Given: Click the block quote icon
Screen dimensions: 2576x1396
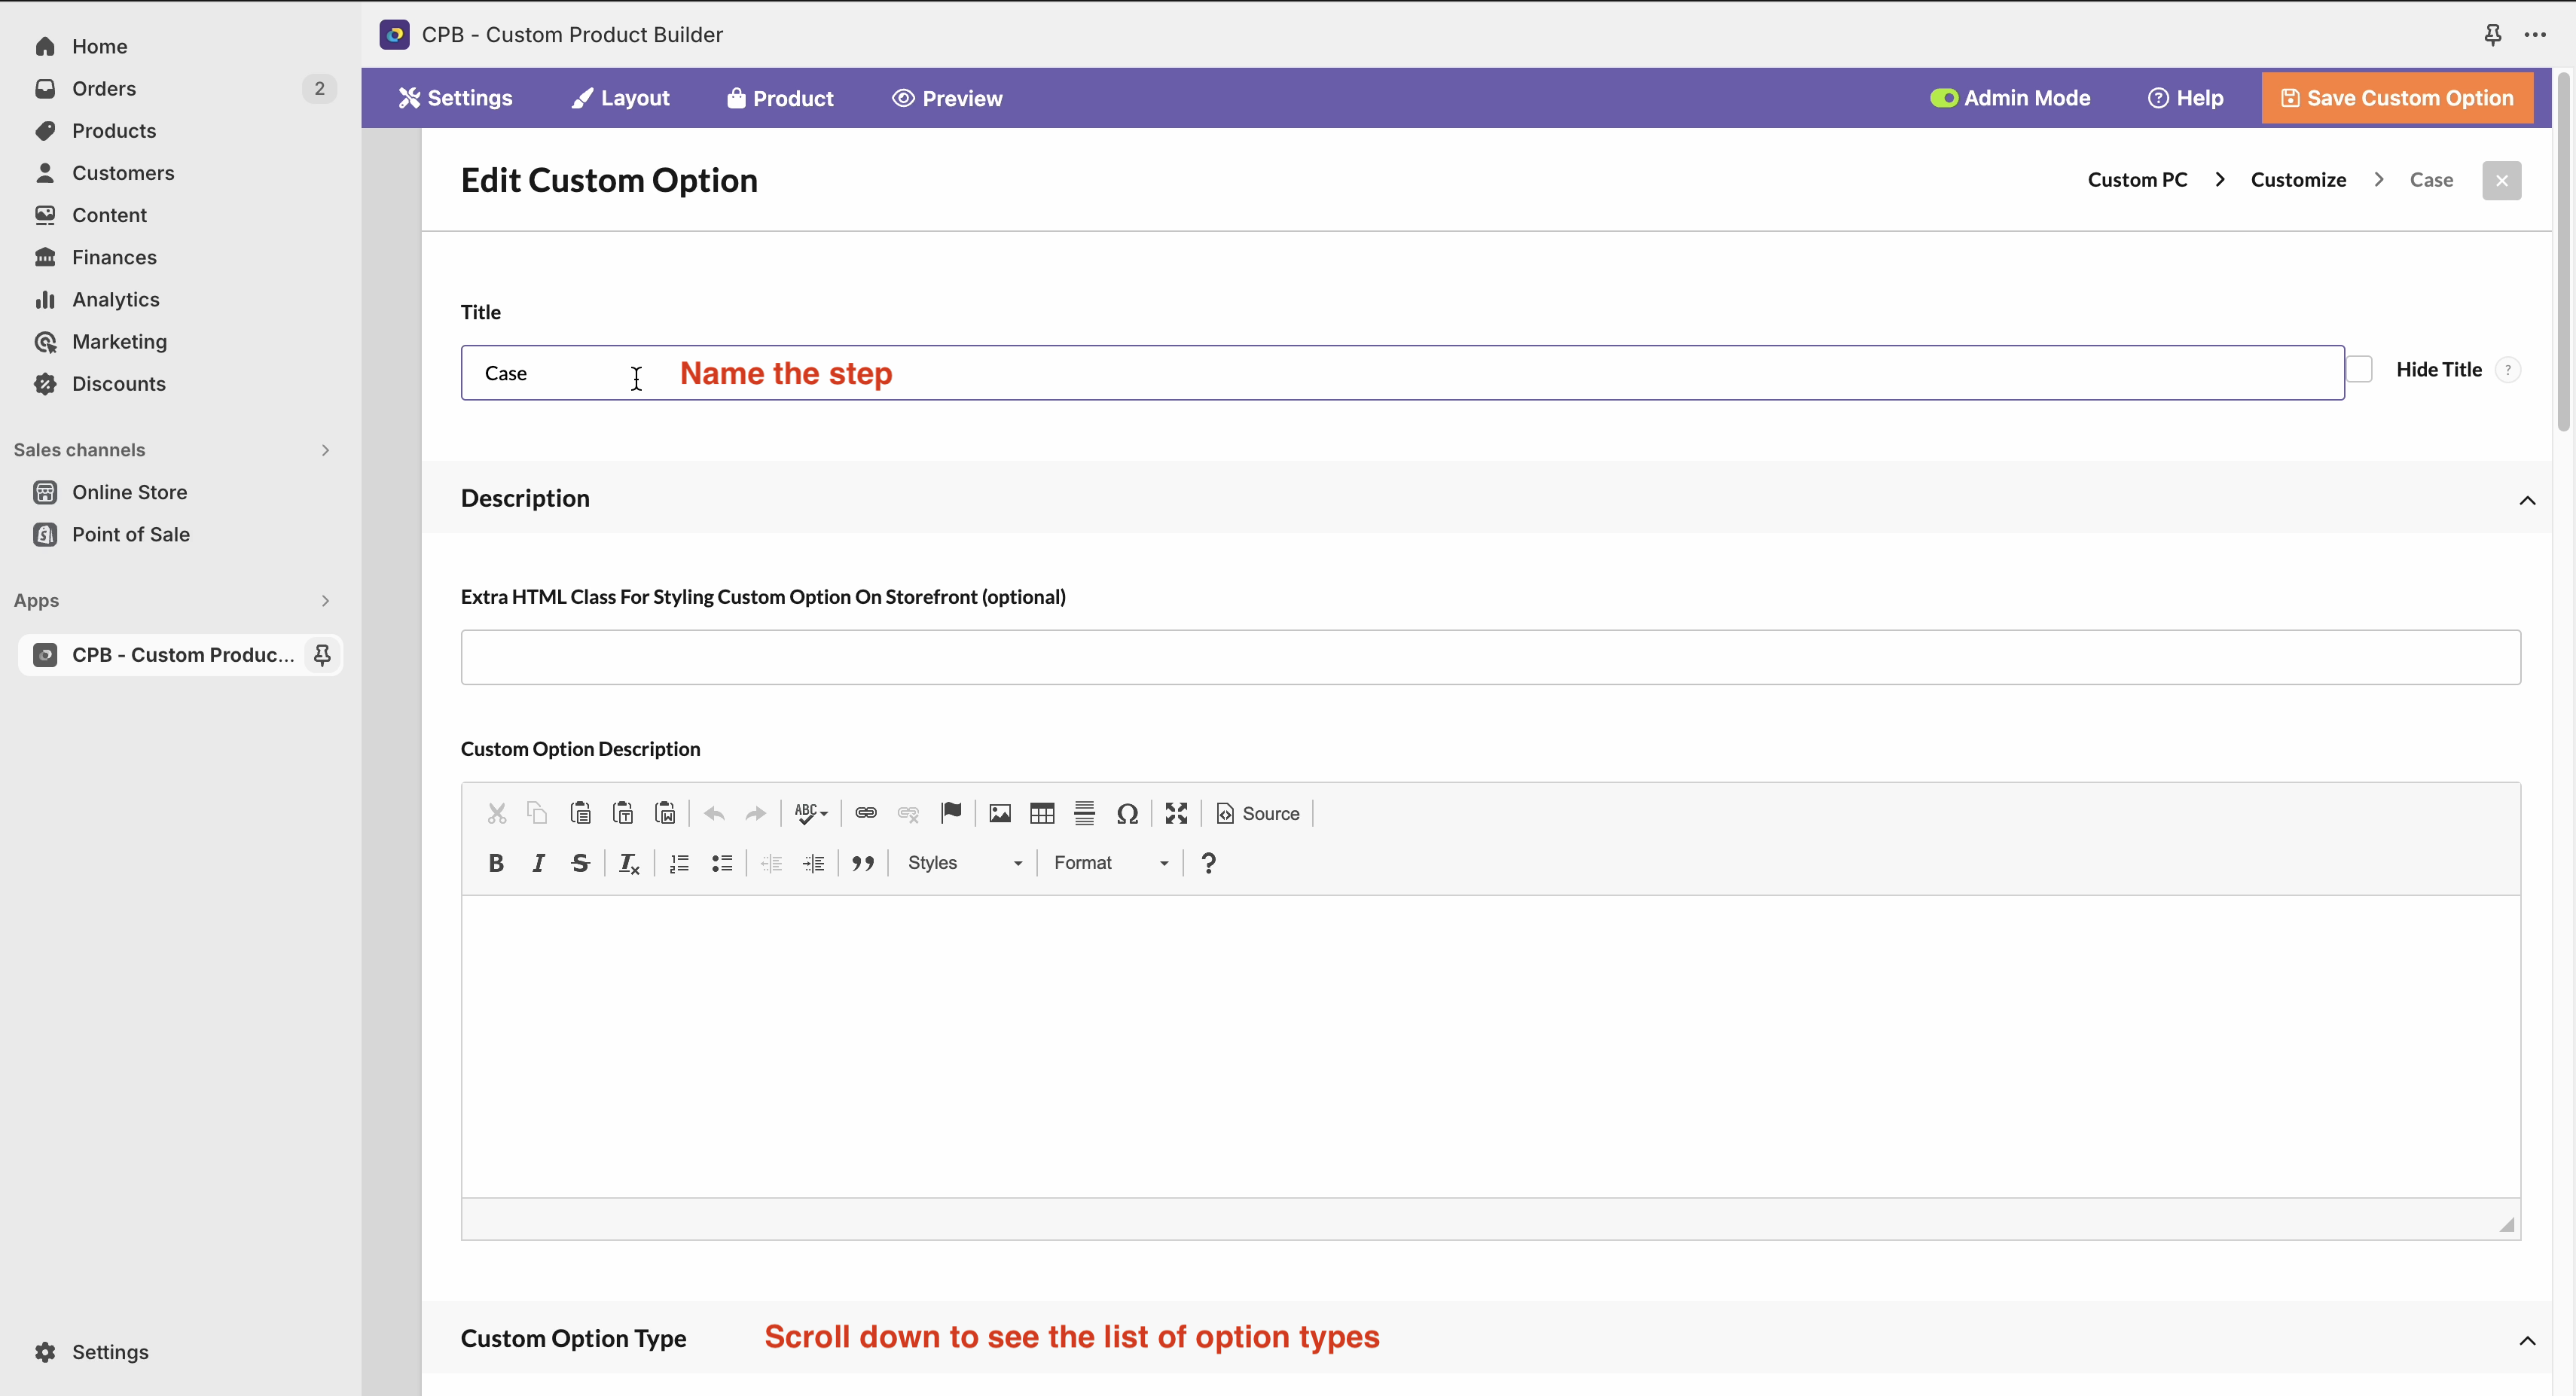Looking at the screenshot, I should click(x=863, y=863).
